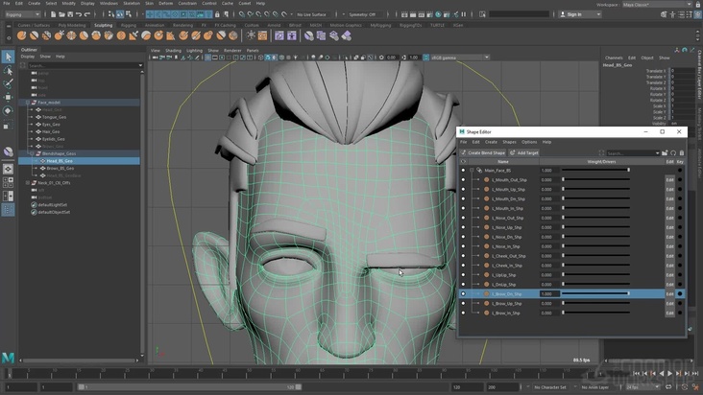Expand the Neck_01_Ctl_Offs node in Outliner

[27, 182]
